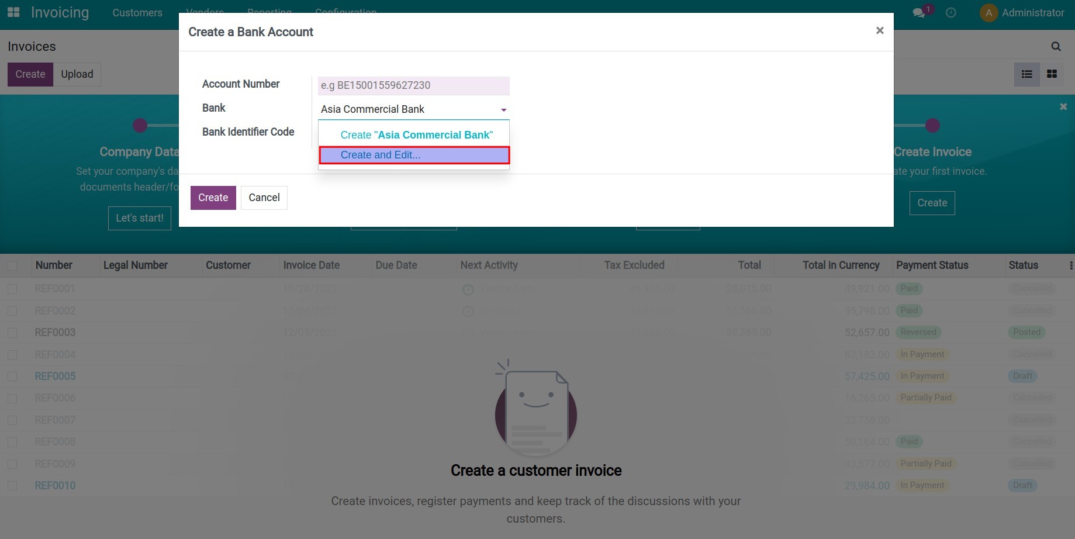Screen dimensions: 1075x539
Task: Open the table options ellipsis icon
Action: (x=1071, y=265)
